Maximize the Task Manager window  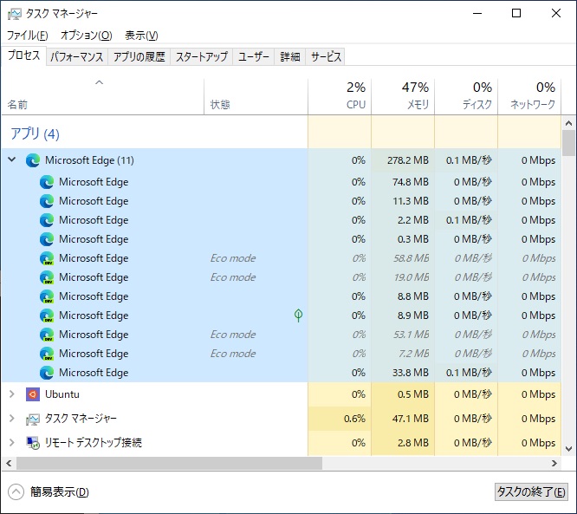tap(516, 14)
